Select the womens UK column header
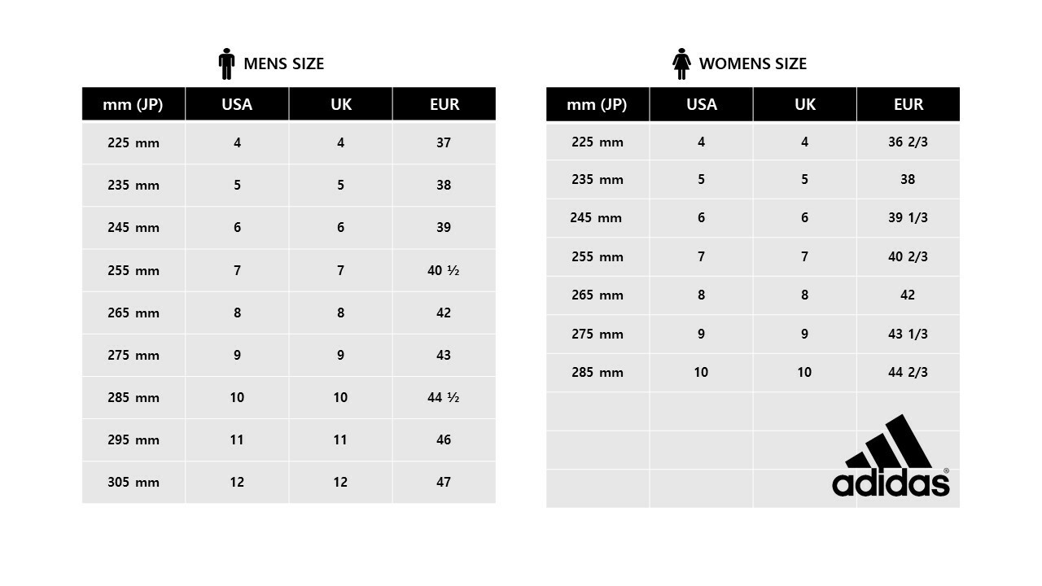1042x586 pixels. click(804, 104)
